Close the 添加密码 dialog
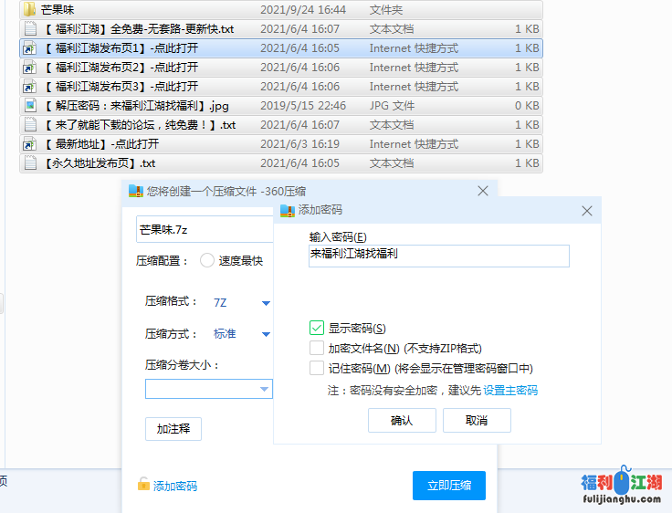This screenshot has height=513, width=672. [x=587, y=211]
